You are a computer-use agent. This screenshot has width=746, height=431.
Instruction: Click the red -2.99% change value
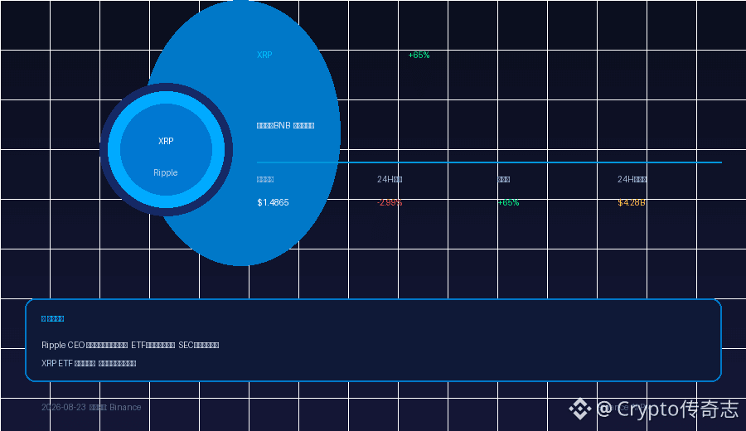tap(390, 203)
